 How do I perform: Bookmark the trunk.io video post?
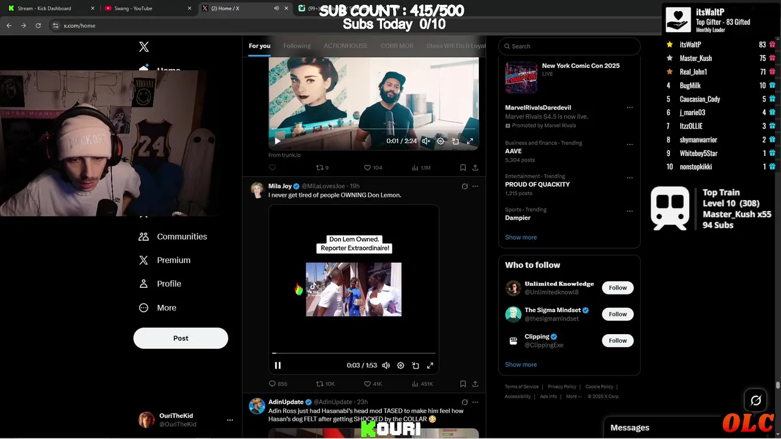462,168
